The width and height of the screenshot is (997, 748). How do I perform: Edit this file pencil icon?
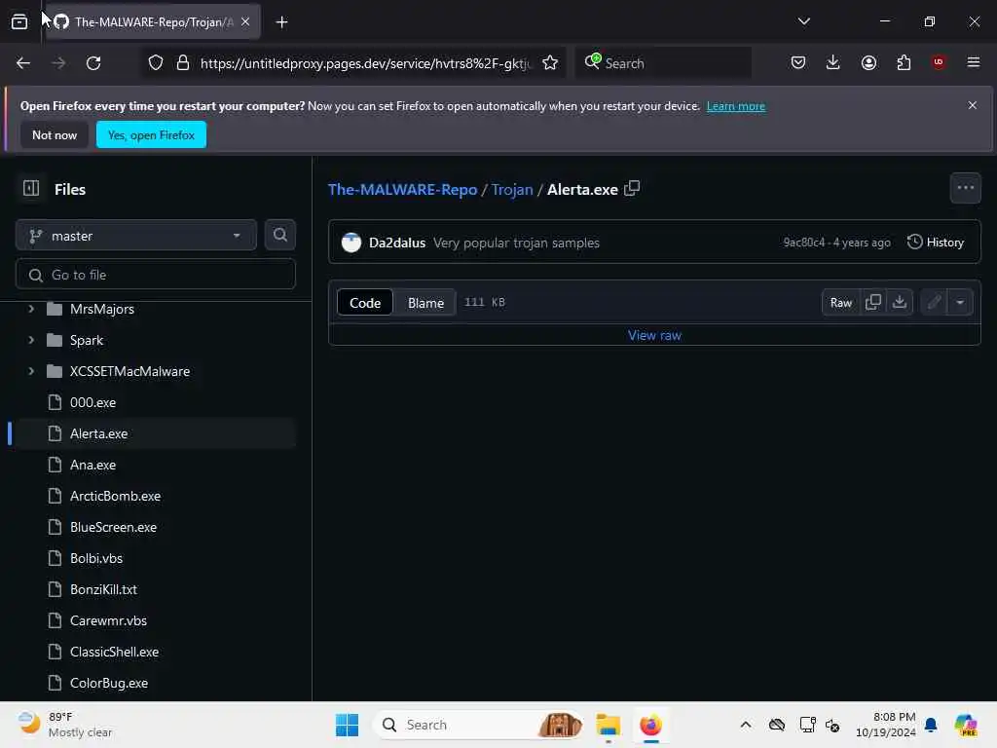[x=934, y=302]
